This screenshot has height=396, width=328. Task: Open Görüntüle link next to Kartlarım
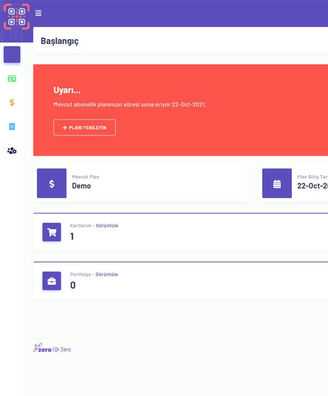click(x=107, y=226)
